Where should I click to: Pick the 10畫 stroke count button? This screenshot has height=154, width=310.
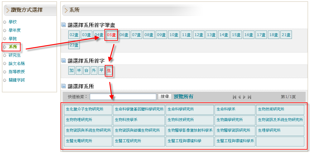tap(174, 35)
